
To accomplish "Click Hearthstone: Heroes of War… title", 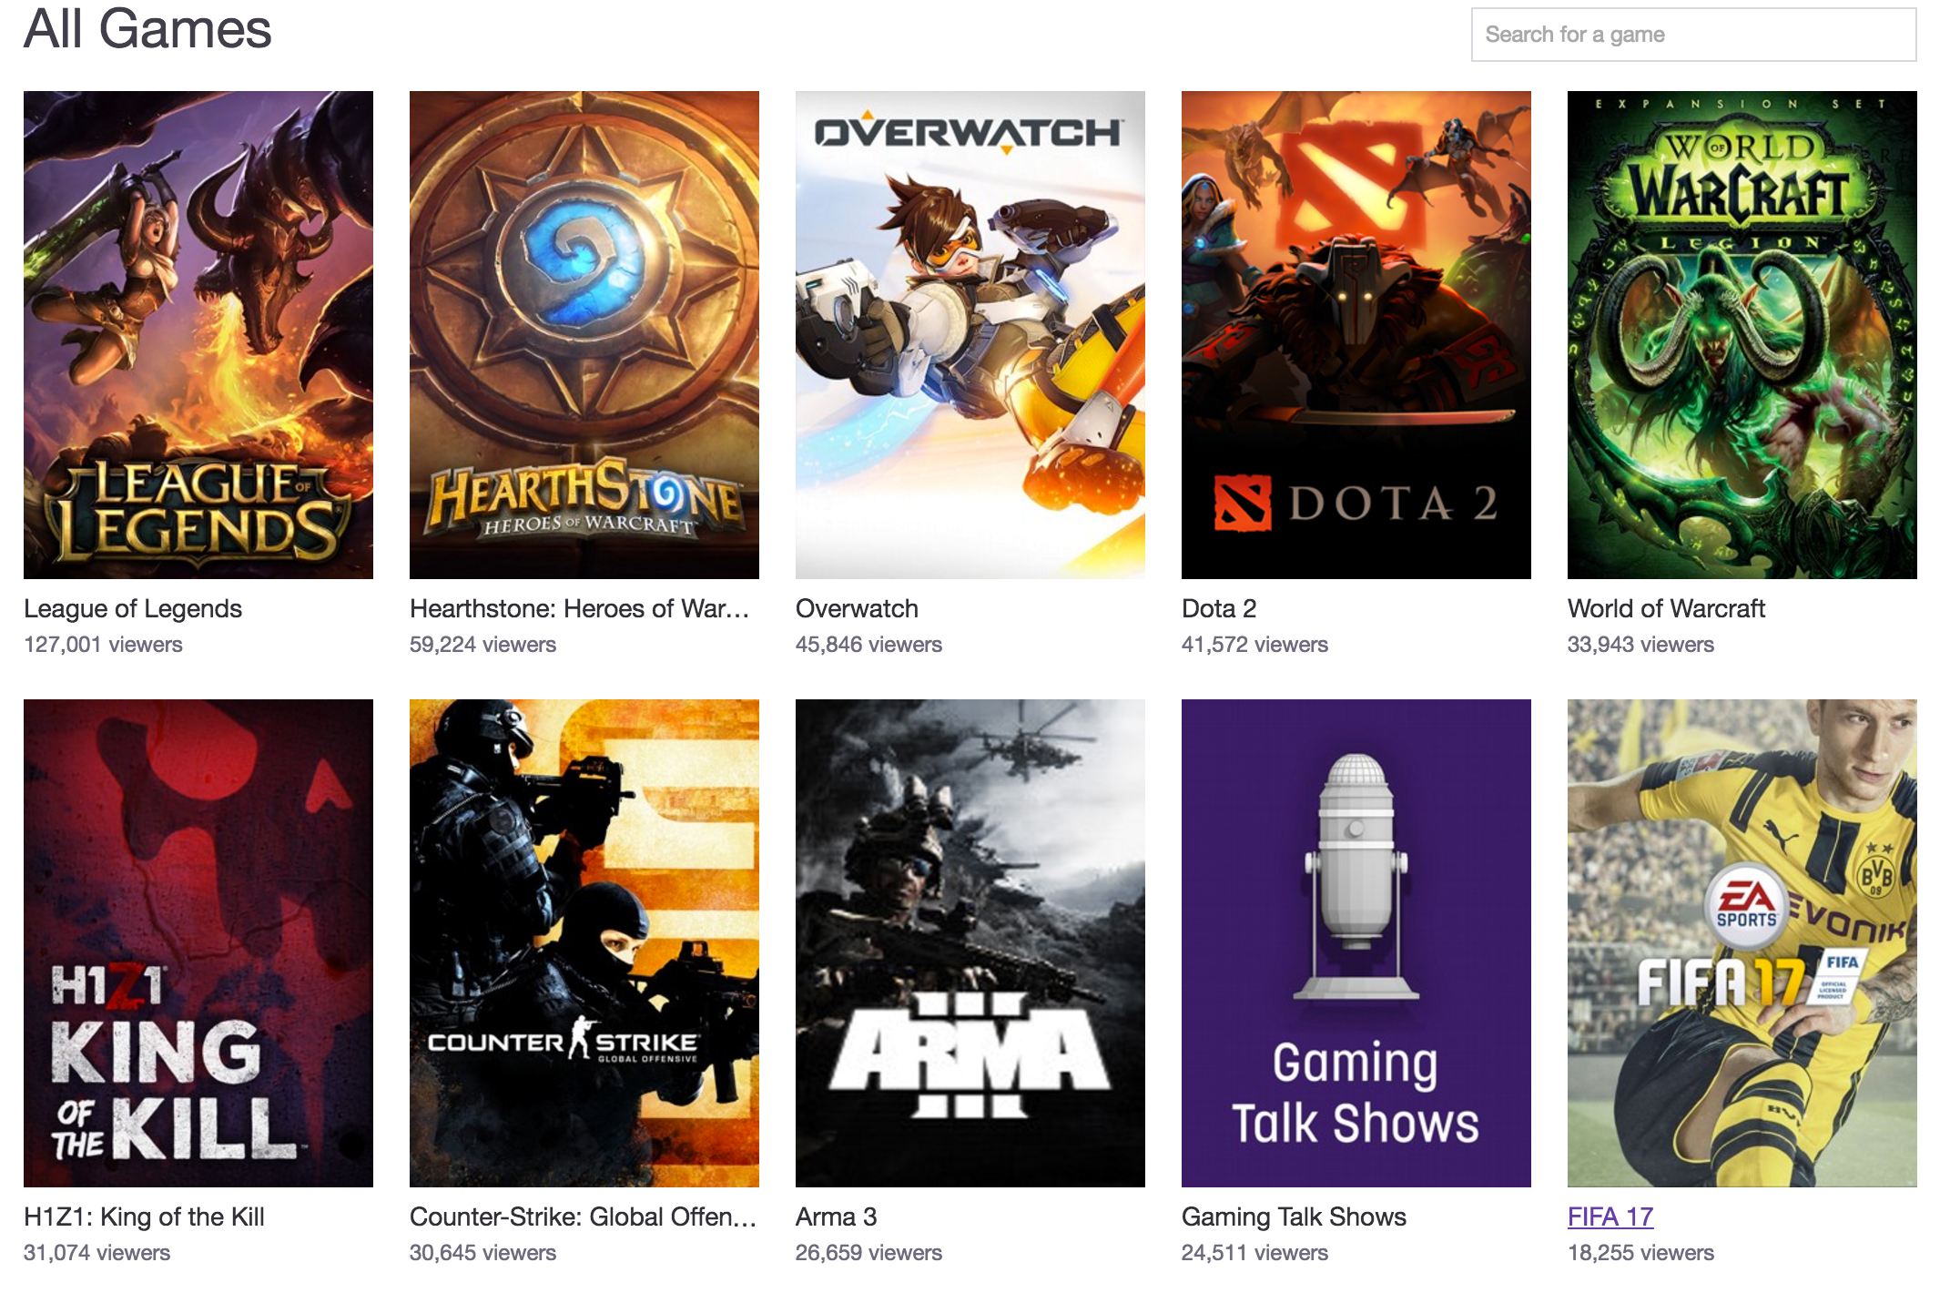I will pos(580,608).
